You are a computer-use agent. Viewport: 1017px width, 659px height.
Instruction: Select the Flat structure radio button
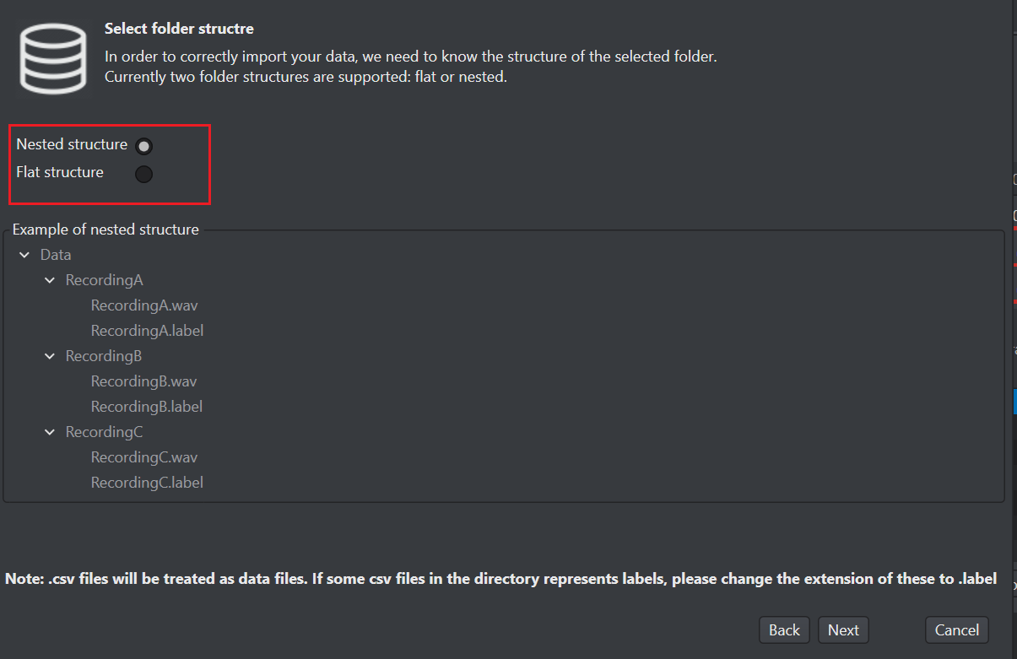144,174
